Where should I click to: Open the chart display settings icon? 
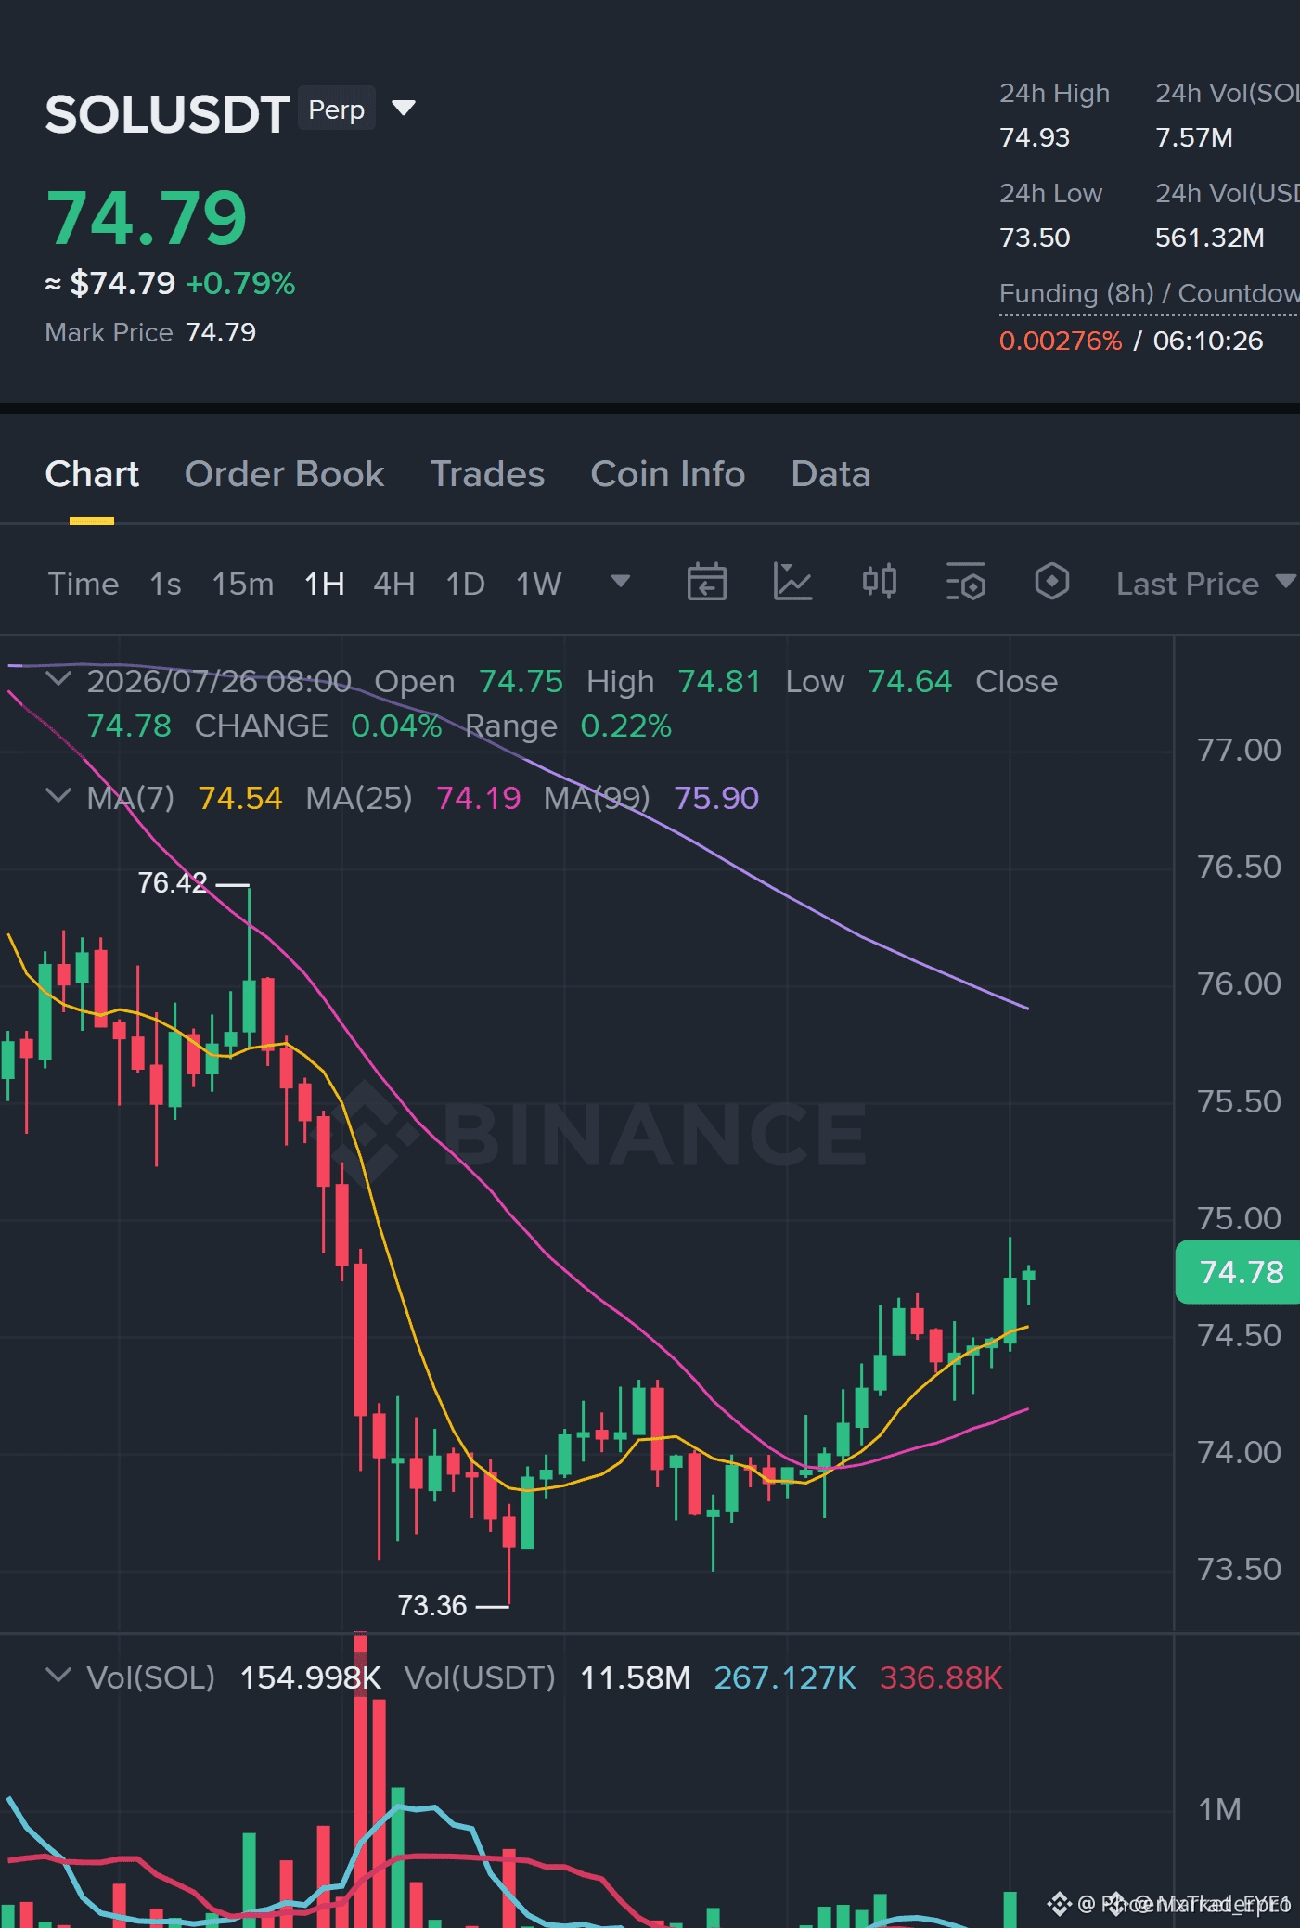(x=965, y=583)
